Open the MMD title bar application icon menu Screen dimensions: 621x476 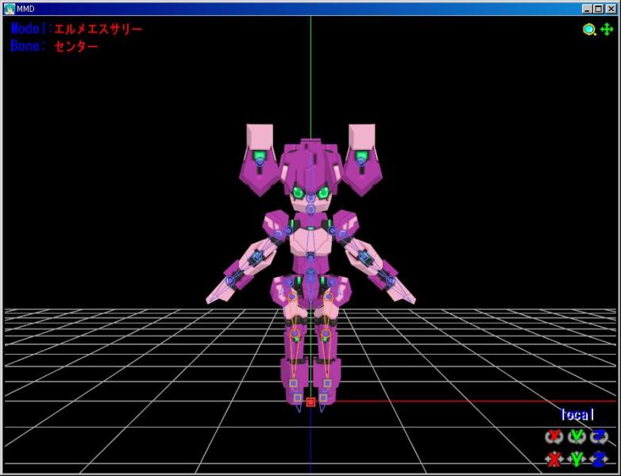[x=9, y=9]
